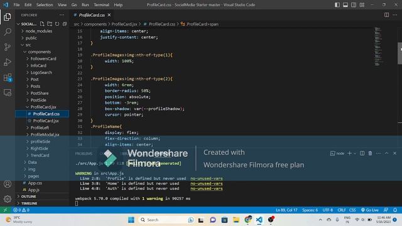The image size is (402, 226).
Task: Expand the PostShare folder
Action: (x=39, y=94)
